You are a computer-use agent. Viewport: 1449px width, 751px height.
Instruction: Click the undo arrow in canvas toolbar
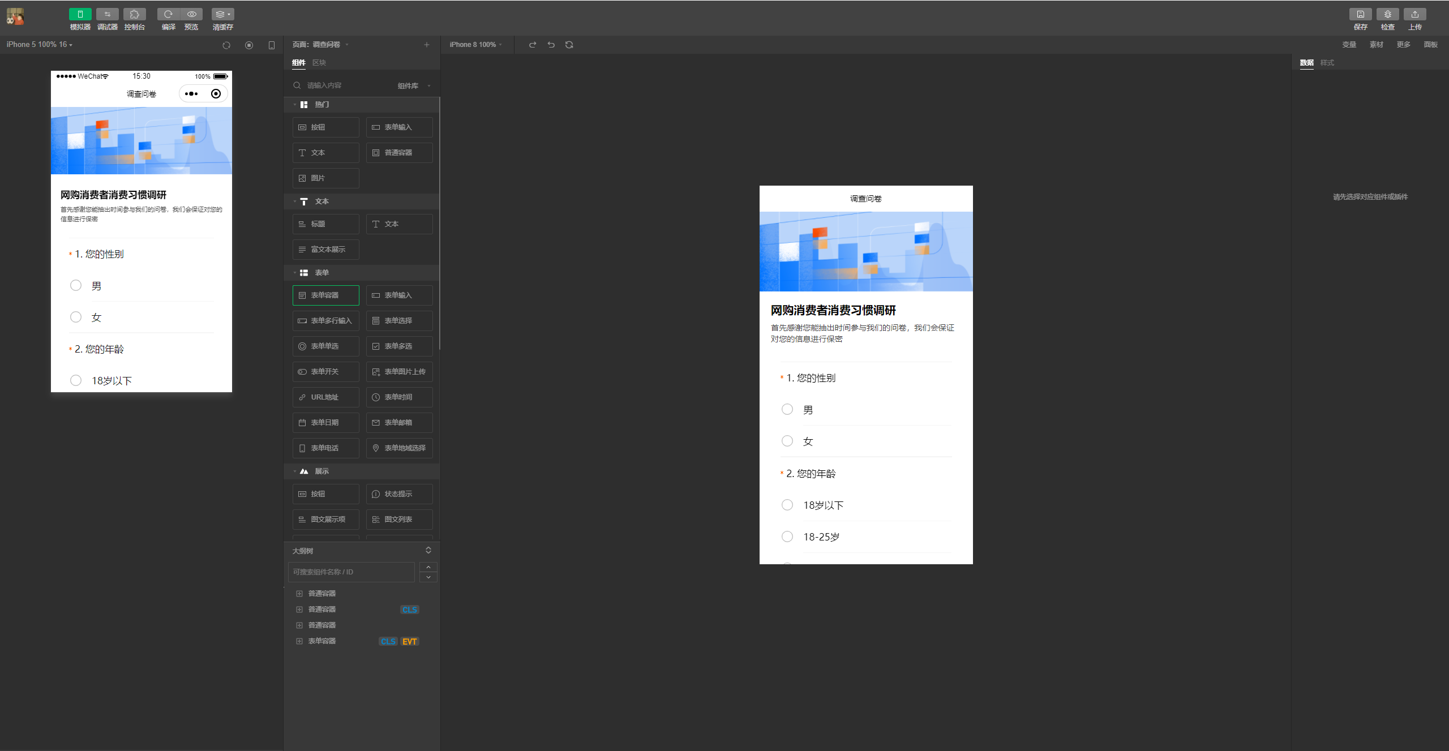(x=551, y=45)
